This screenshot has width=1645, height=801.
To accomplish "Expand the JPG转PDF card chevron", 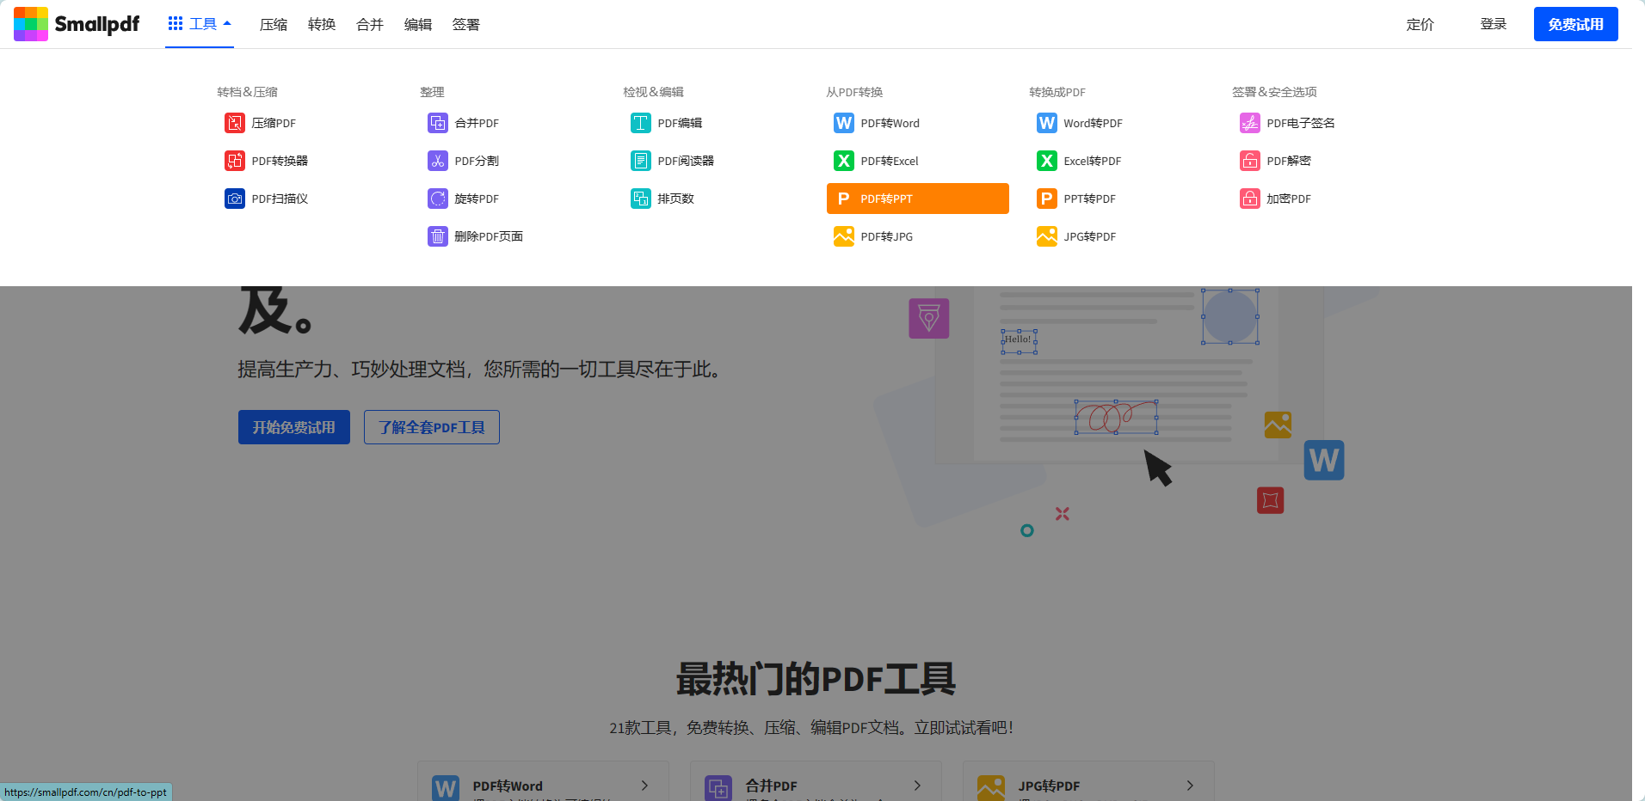I will [1190, 786].
